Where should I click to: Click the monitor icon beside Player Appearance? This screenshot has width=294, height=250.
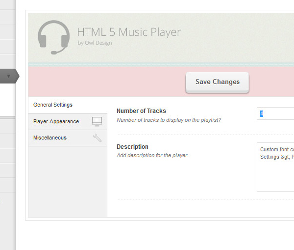click(97, 121)
